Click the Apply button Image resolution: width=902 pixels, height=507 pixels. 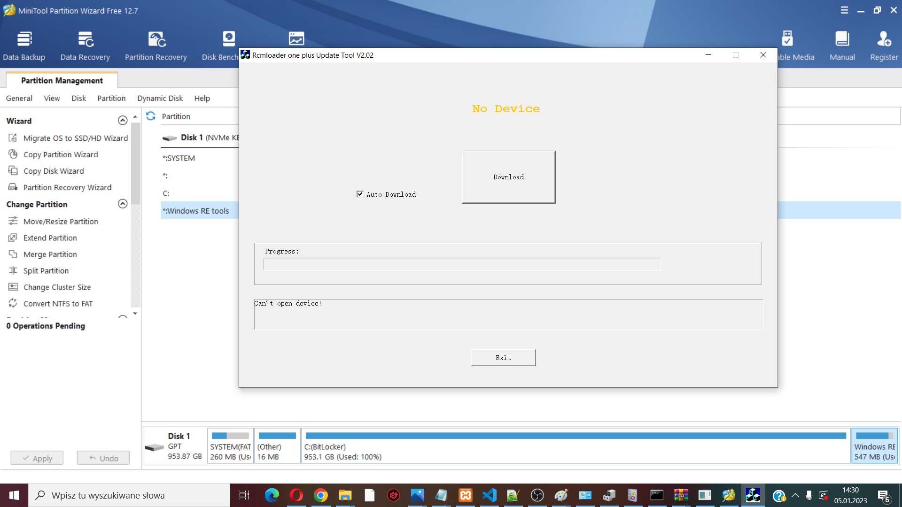coord(37,458)
